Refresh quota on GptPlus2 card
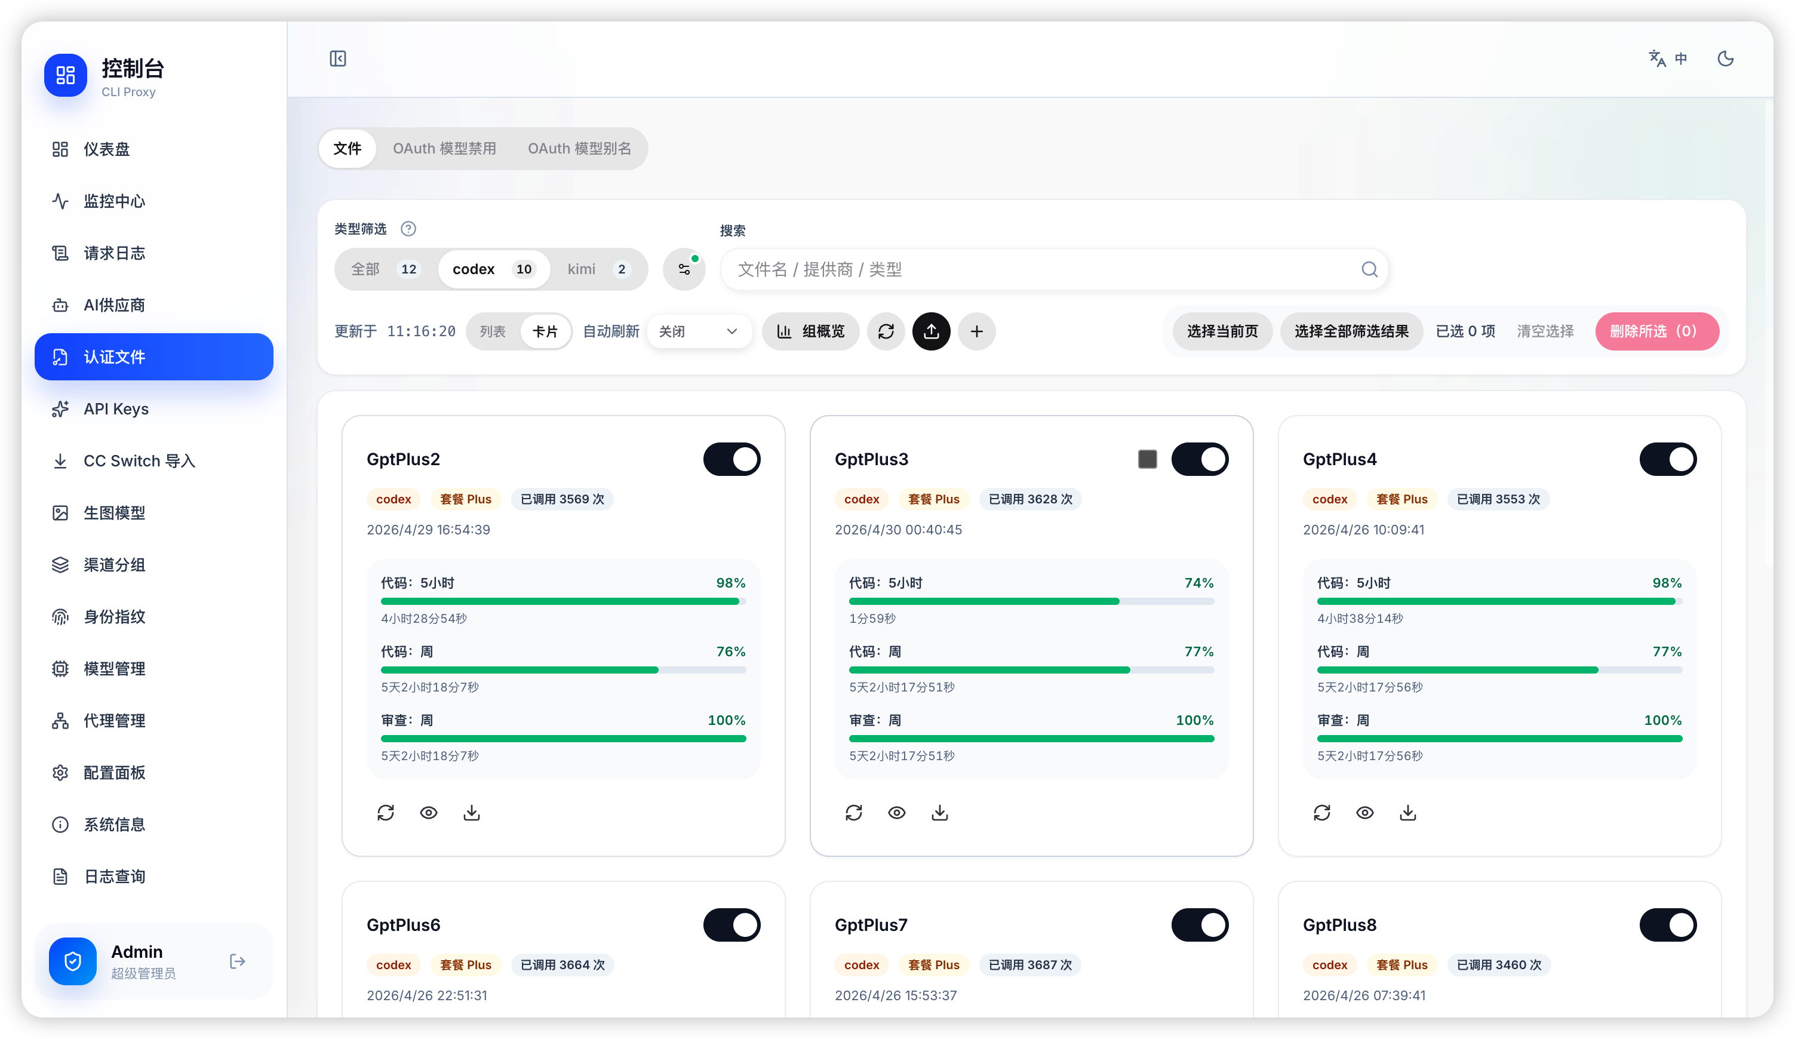The width and height of the screenshot is (1795, 1039). tap(385, 813)
